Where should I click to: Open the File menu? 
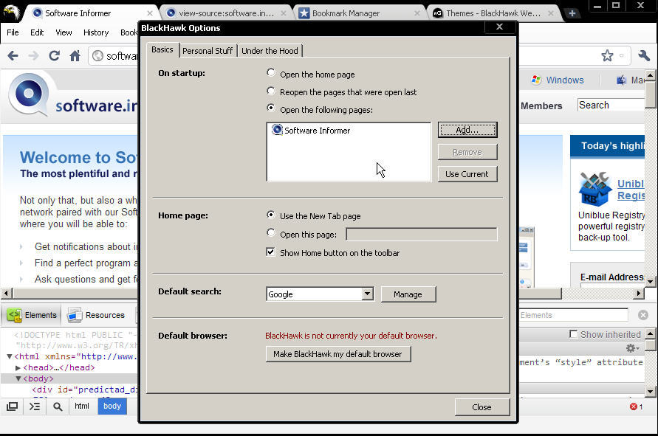pos(13,32)
